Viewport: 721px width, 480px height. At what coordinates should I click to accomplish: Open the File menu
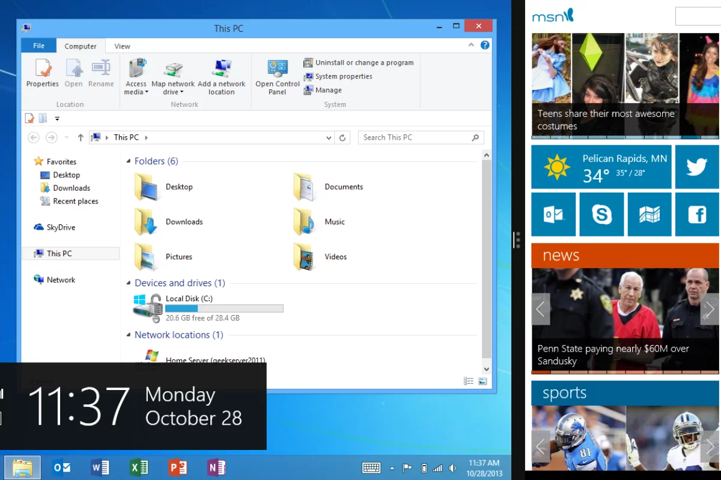(38, 46)
